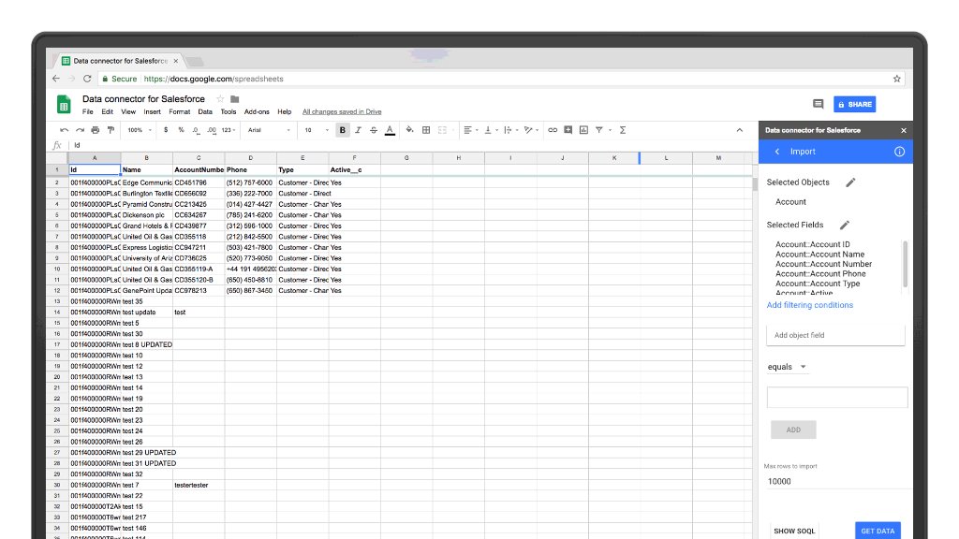Click the Add filtering conditions link
The width and height of the screenshot is (959, 539).
tap(809, 305)
